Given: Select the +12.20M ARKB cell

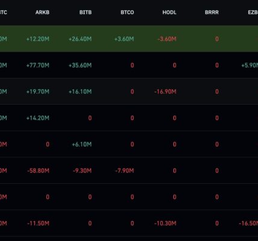Looking at the screenshot, I should [38, 39].
